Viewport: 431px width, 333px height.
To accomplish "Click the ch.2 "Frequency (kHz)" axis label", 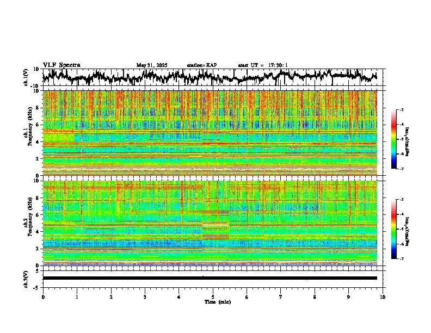I will click(30, 217).
